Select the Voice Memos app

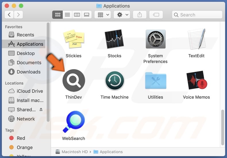point(197,81)
